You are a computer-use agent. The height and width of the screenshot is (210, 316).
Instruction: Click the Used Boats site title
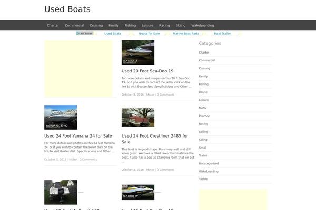tap(67, 9)
